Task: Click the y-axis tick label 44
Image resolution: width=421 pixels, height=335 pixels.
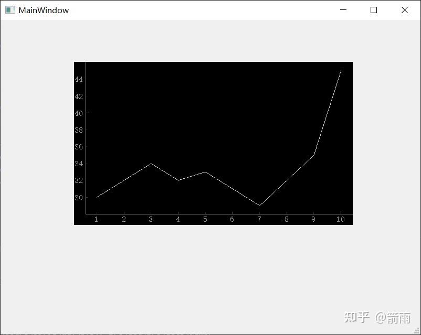Action: pyautogui.click(x=78, y=80)
